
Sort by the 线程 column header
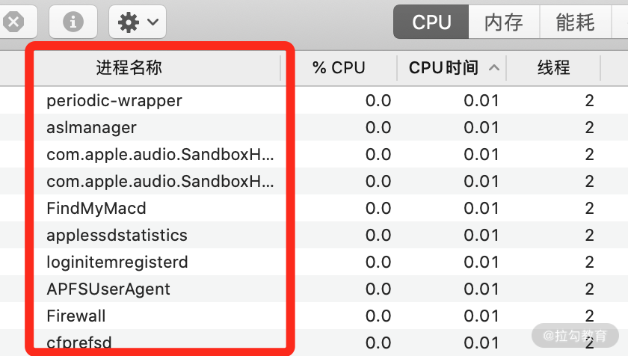pyautogui.click(x=553, y=68)
